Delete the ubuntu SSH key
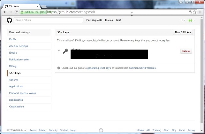The image size is (205, 134). [186, 51]
